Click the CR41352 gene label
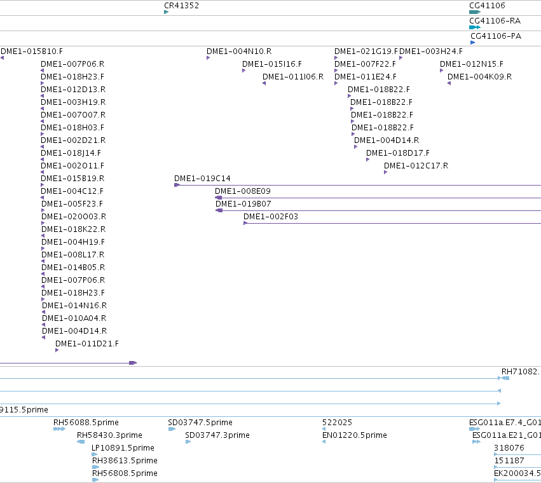541x483 pixels. pyautogui.click(x=181, y=6)
